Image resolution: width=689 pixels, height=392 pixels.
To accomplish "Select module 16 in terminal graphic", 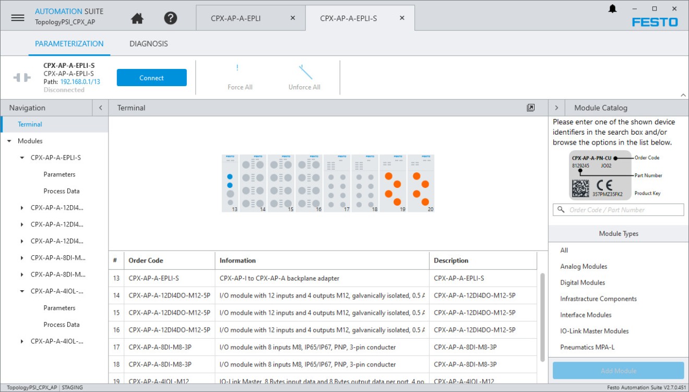I will pyautogui.click(x=309, y=183).
